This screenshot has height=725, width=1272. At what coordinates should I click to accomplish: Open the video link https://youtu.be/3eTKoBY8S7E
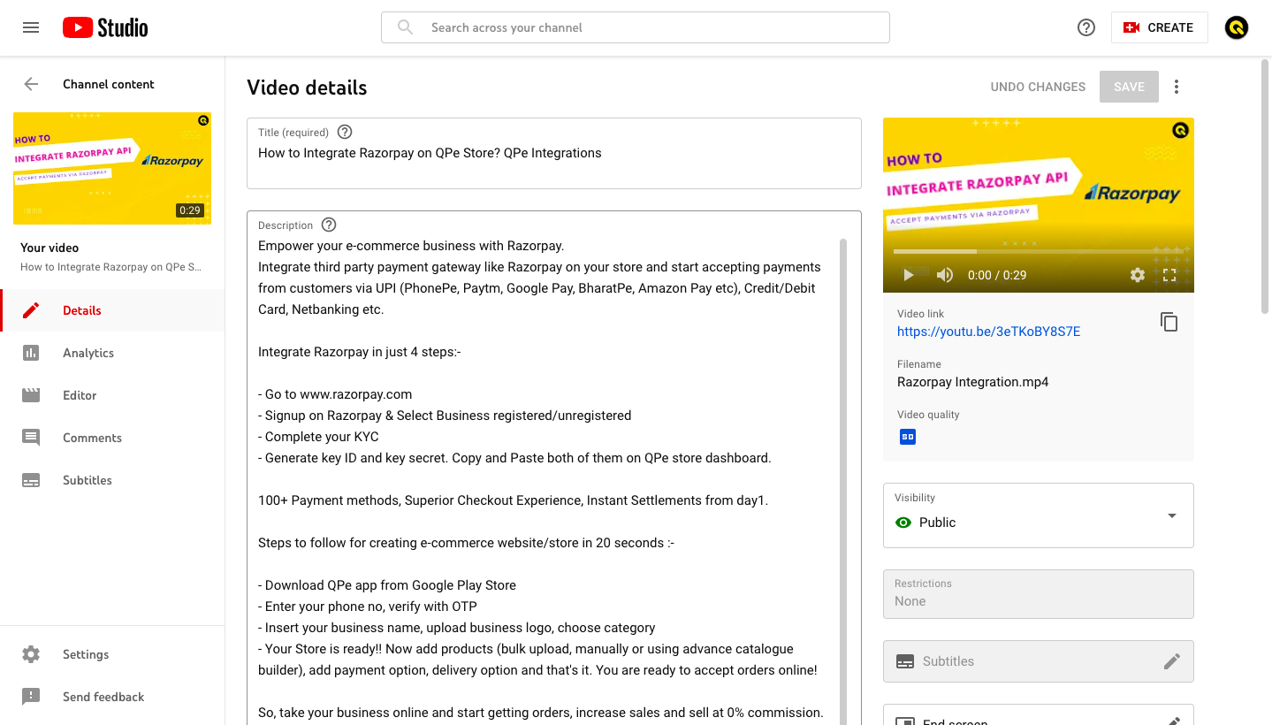[988, 331]
